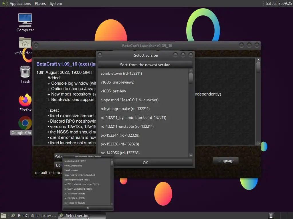Click changelog panel scroll up arrow
Screen dimensions: 293x219
258,60
